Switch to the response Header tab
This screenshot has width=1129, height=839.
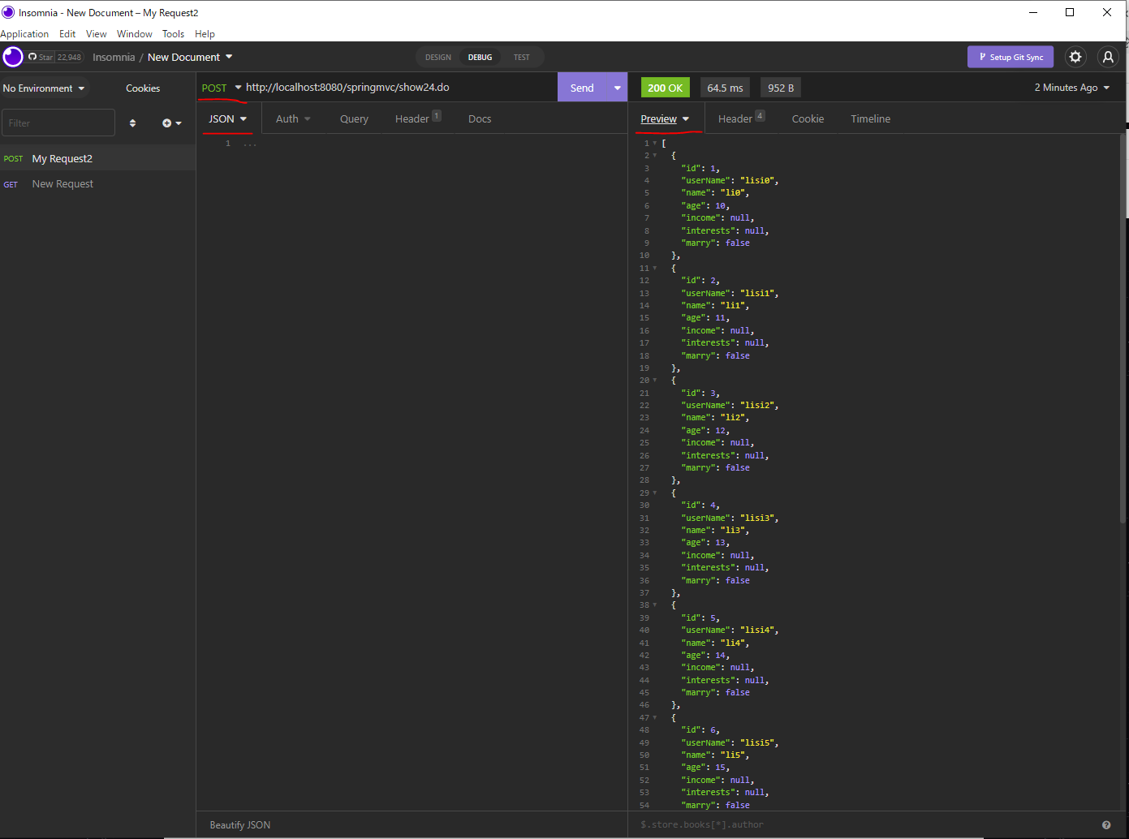[x=740, y=118]
